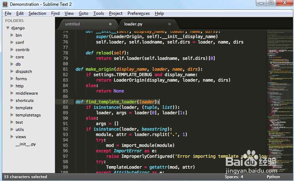Click settings.TEMPLATE_DEBUG in line 82
The height and width of the screenshot is (181, 294).
122,75
